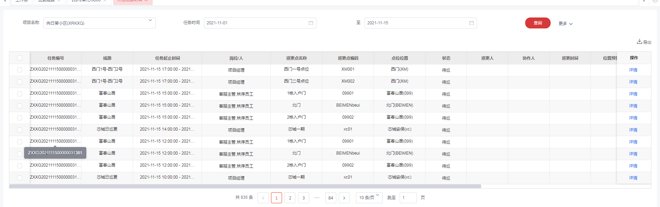Tick the checkbox for the 西门一号点位 row

click(20, 70)
